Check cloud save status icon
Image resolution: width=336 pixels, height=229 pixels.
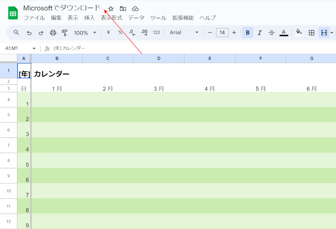pyautogui.click(x=135, y=9)
